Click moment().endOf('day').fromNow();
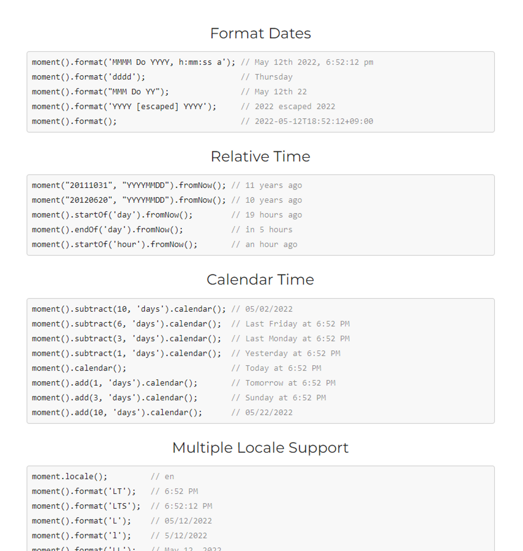The image size is (523, 551). coord(107,230)
